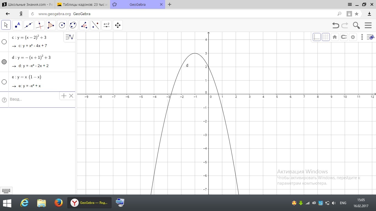Select the Move Graphics View tool
The image size is (376, 211).
click(x=118, y=25)
